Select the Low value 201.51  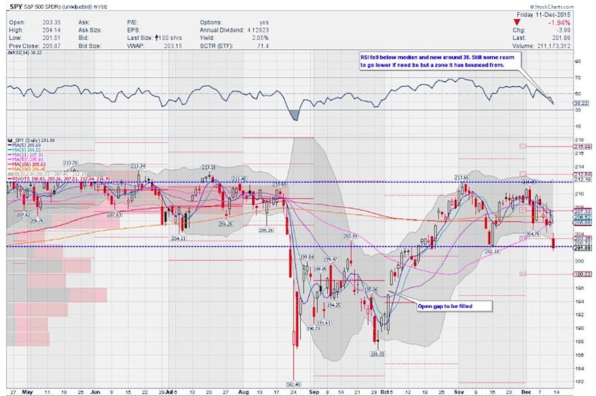click(x=52, y=38)
